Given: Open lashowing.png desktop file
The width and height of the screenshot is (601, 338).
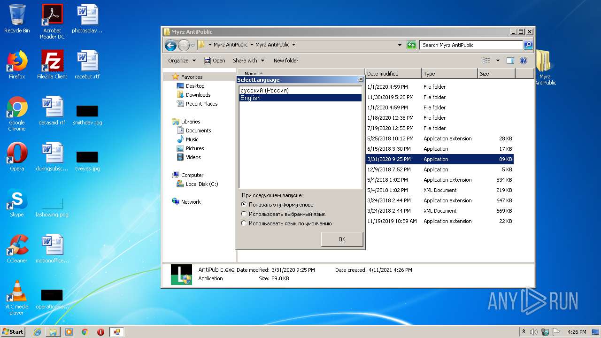Looking at the screenshot, I should (x=52, y=207).
